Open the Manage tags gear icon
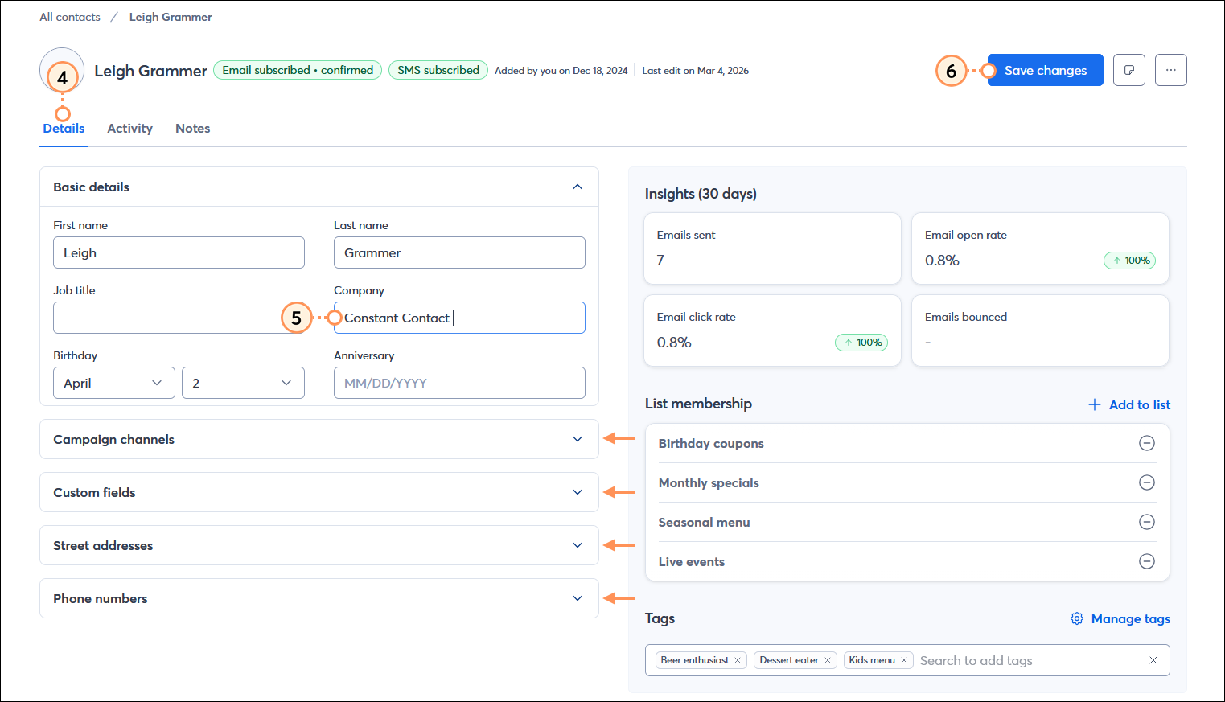Image resolution: width=1225 pixels, height=702 pixels. pyautogui.click(x=1077, y=618)
